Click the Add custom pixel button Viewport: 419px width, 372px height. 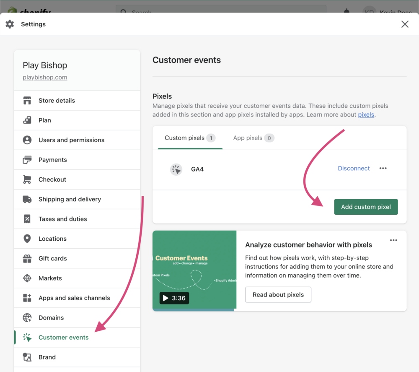point(366,207)
